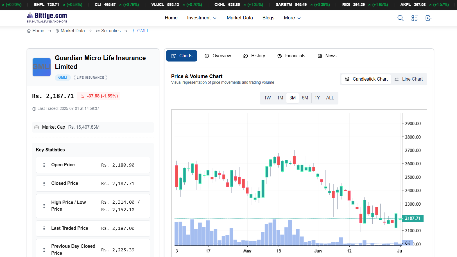457x257 pixels.
Task: Click the Bittiye.com logo
Action: point(47,17)
